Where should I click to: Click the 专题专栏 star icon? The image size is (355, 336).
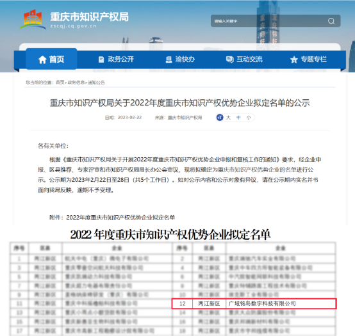point(294,60)
